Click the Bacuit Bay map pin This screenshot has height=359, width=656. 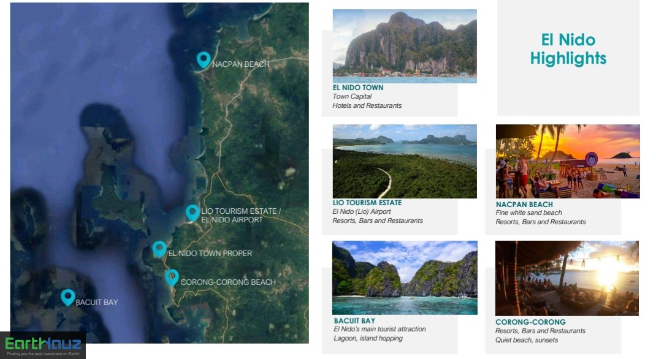(68, 297)
